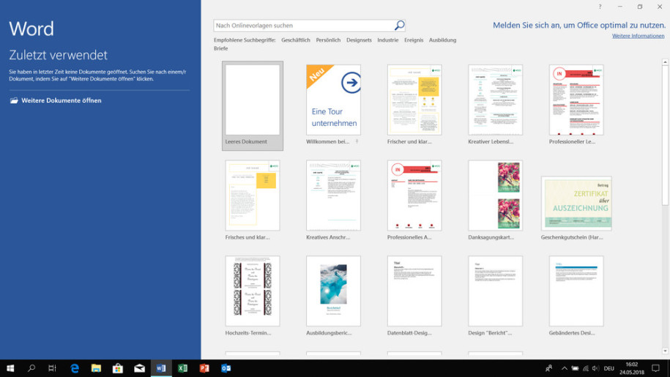Screen dimensions: 670x377
Task: Click Melden Sie sich an sign-in text
Action: click(579, 25)
